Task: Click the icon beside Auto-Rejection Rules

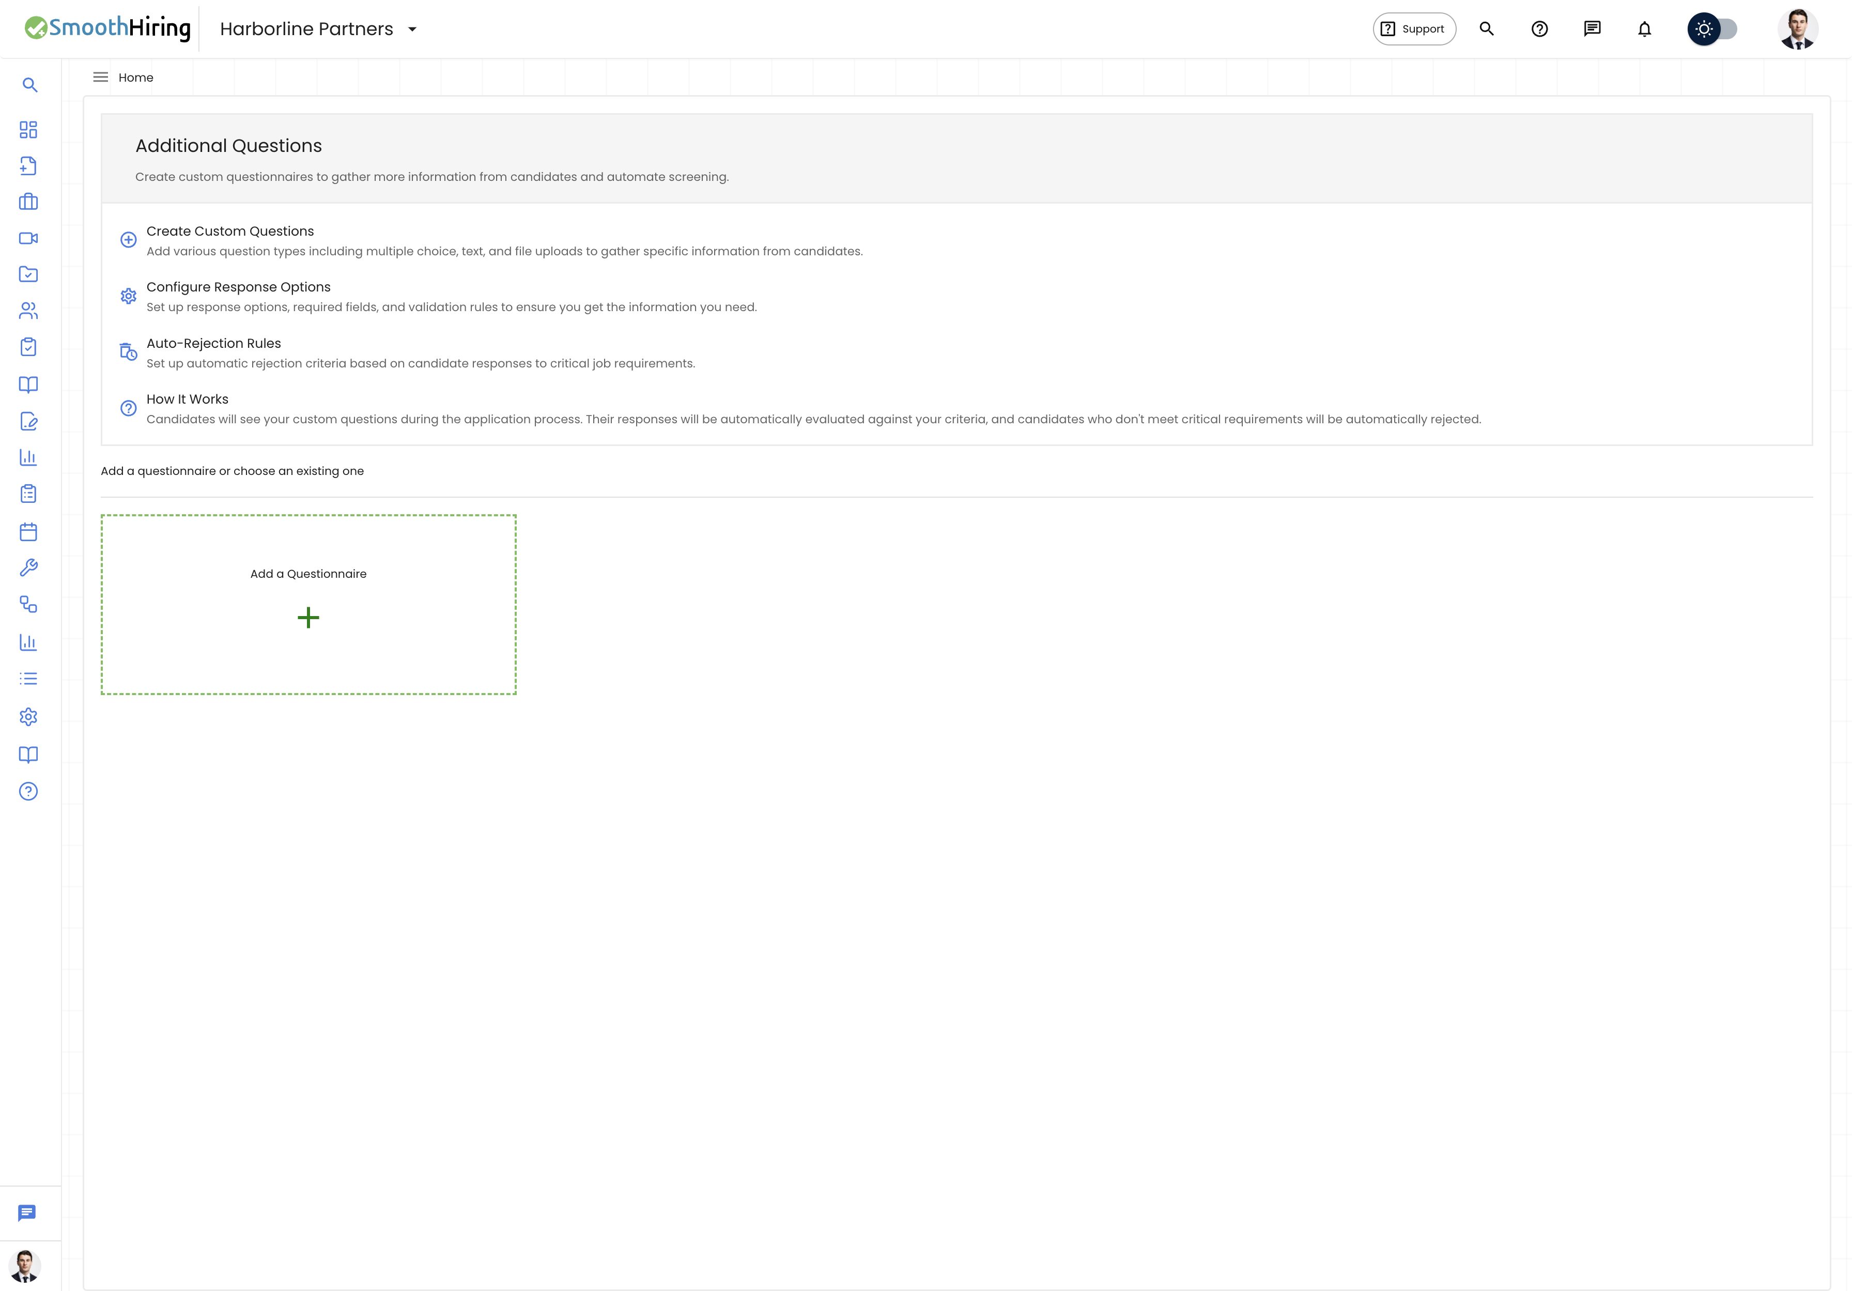Action: [128, 352]
